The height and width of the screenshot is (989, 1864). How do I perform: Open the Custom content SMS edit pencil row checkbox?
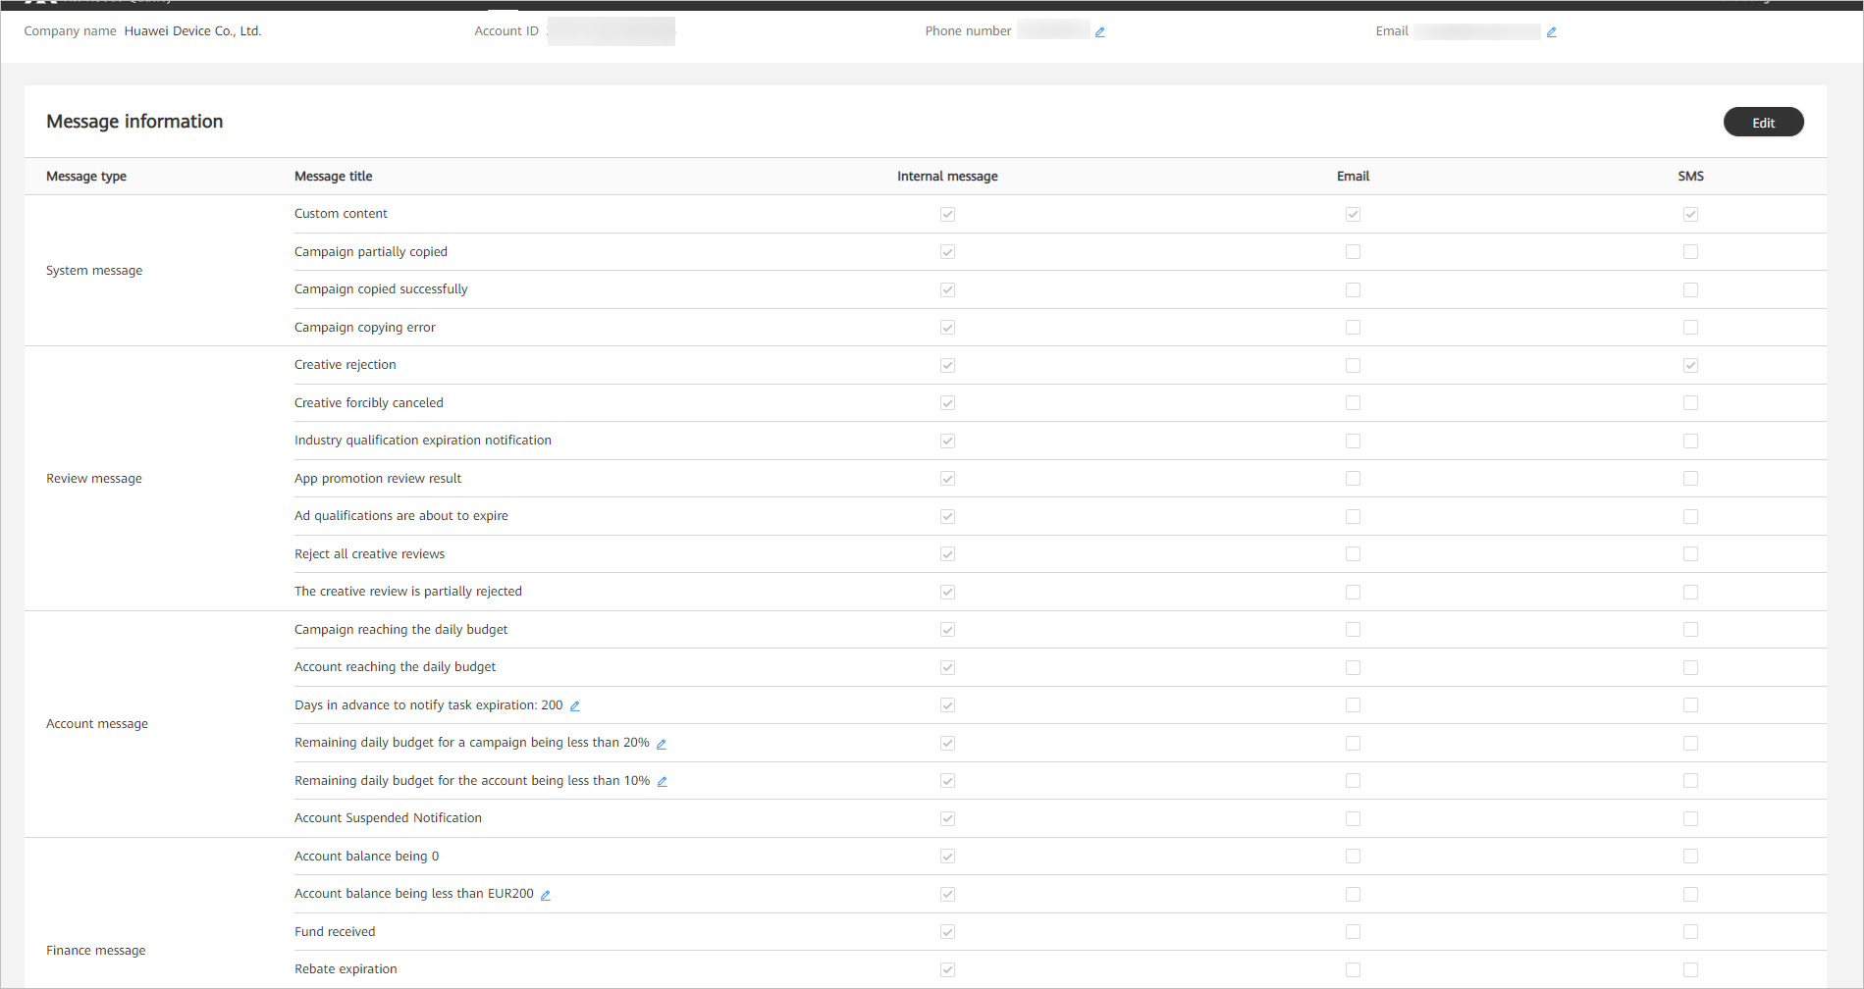pyautogui.click(x=1690, y=214)
